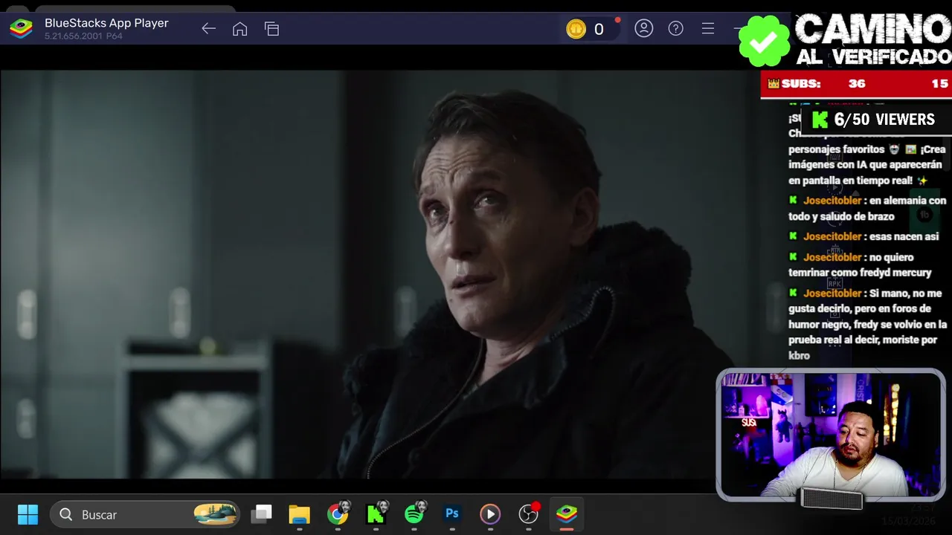Click the streamer webcam thumbnail
The height and width of the screenshot is (535, 952).
click(831, 435)
